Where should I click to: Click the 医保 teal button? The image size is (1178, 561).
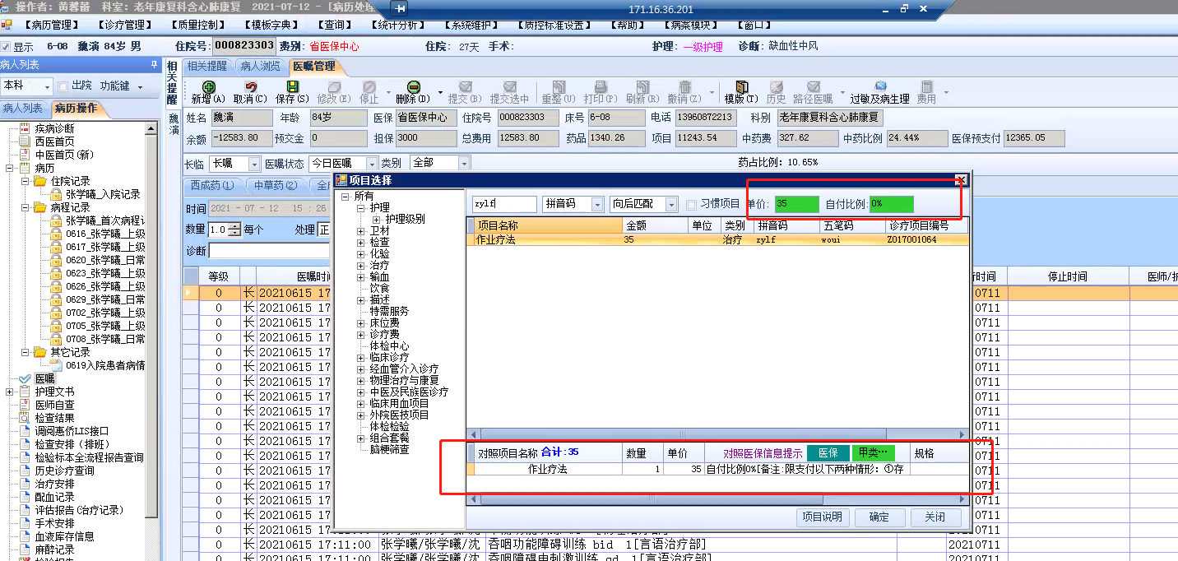828,453
